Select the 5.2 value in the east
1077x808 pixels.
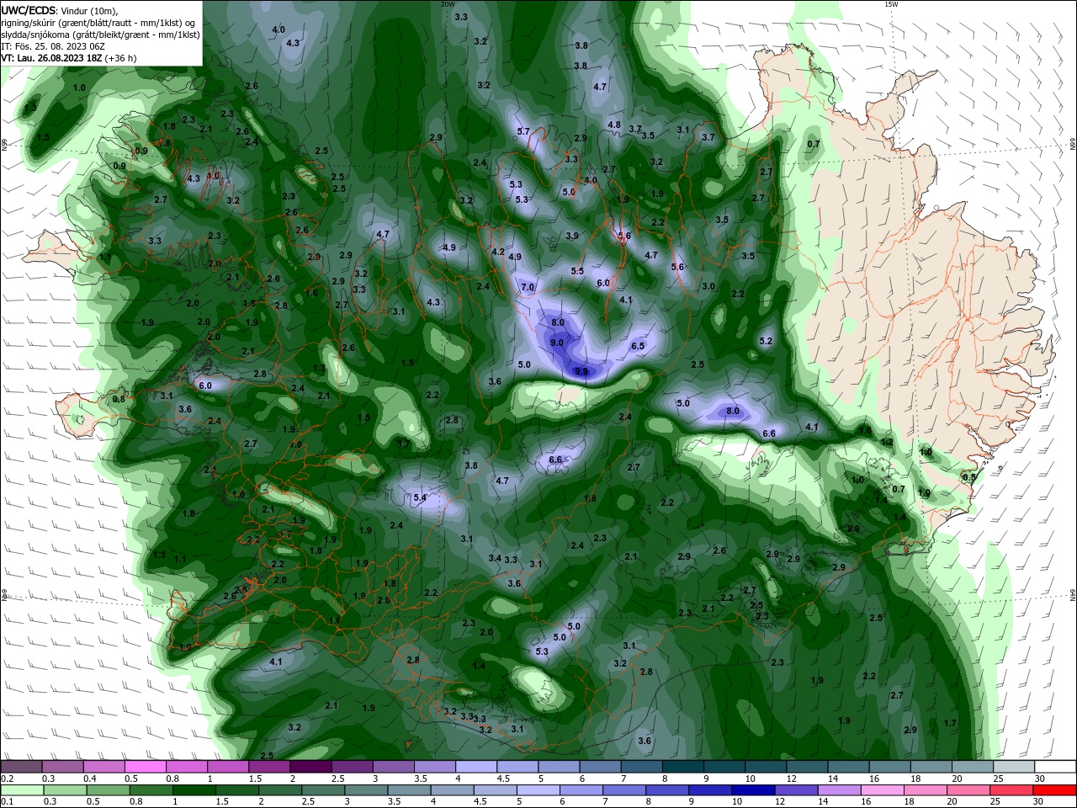[766, 341]
